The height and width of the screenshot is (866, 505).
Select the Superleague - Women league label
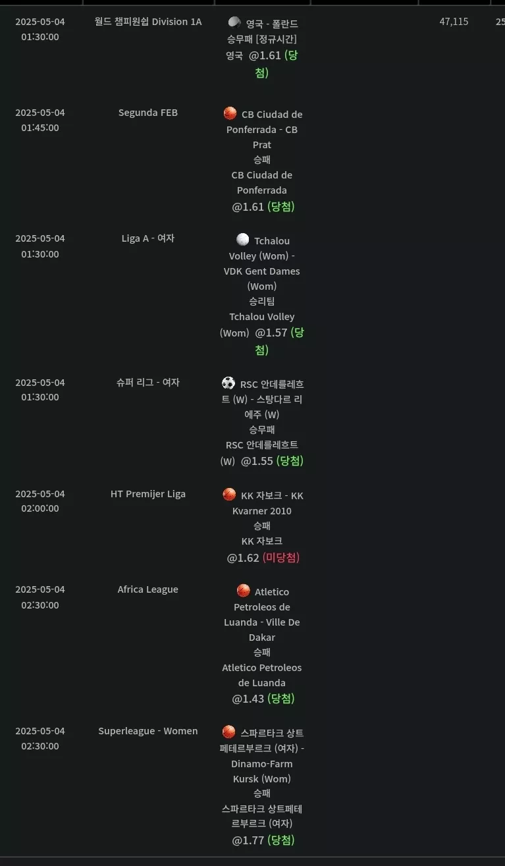[148, 731]
